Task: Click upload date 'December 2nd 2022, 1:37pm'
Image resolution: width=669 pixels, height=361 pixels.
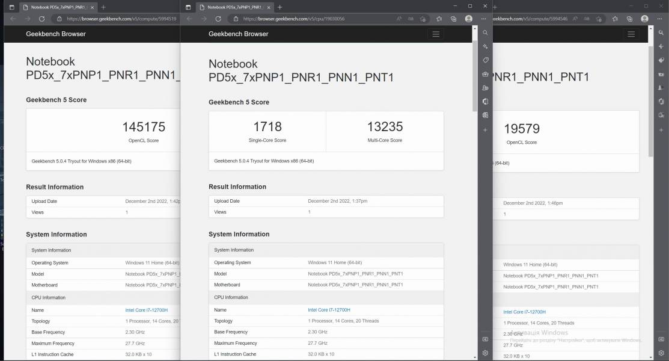Action: pyautogui.click(x=337, y=201)
